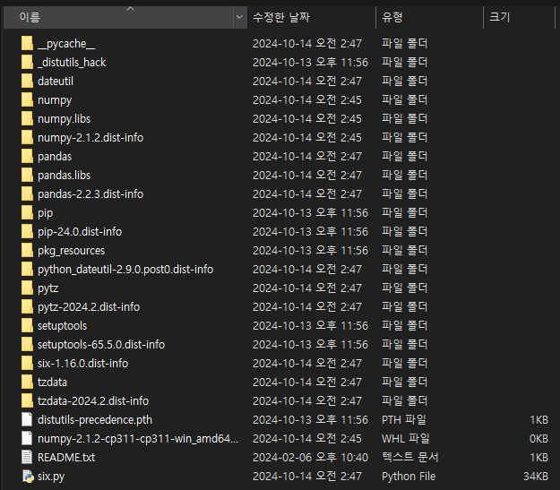Click README.txt date 2024-02-06 오후 10:40
Screen dimensions: 560x490
click(310, 458)
